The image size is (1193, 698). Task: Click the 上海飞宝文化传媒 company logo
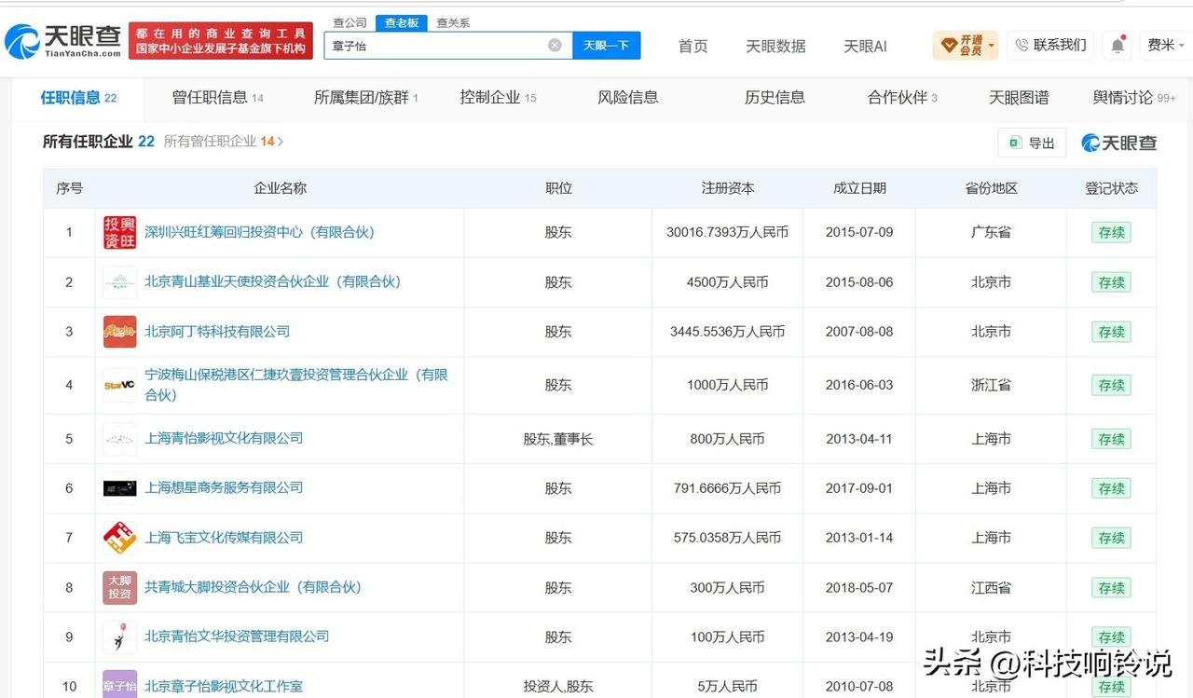tap(119, 538)
